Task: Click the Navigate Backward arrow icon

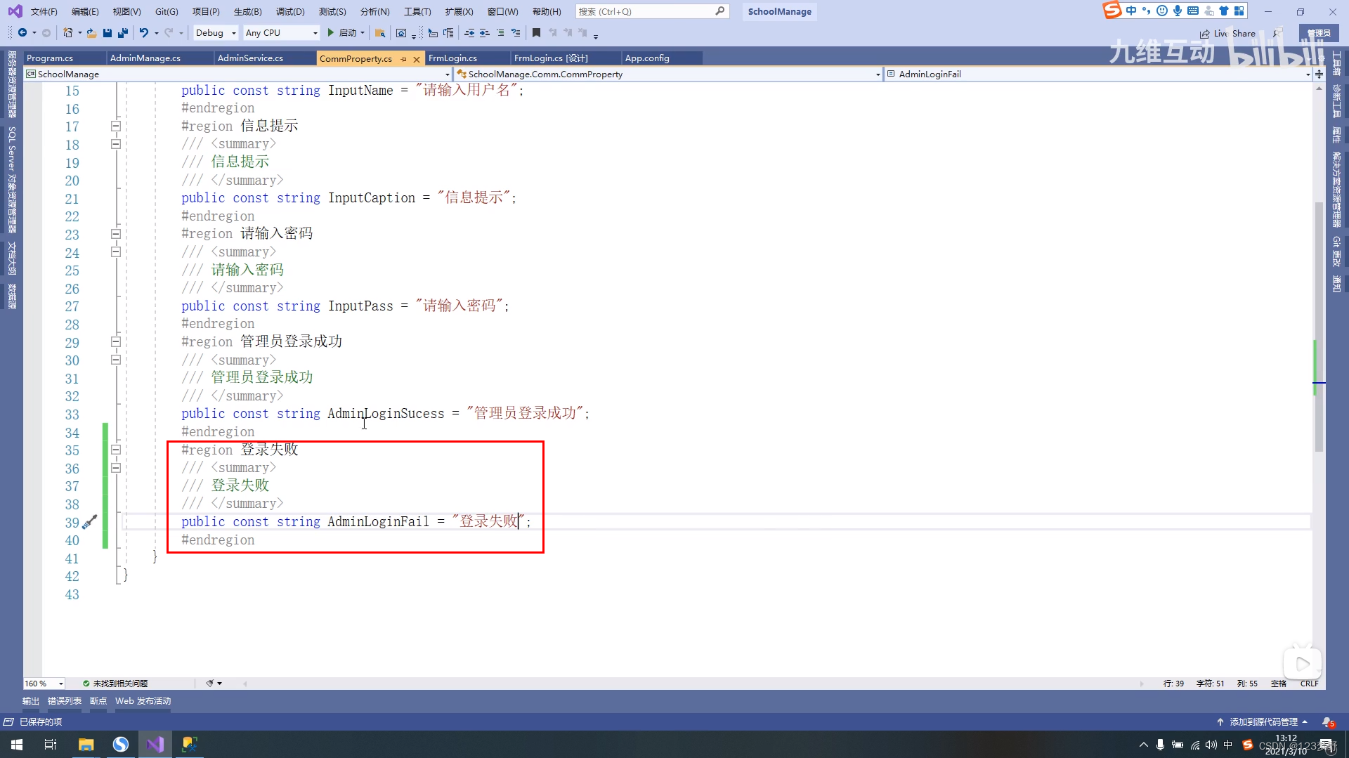Action: (x=22, y=33)
